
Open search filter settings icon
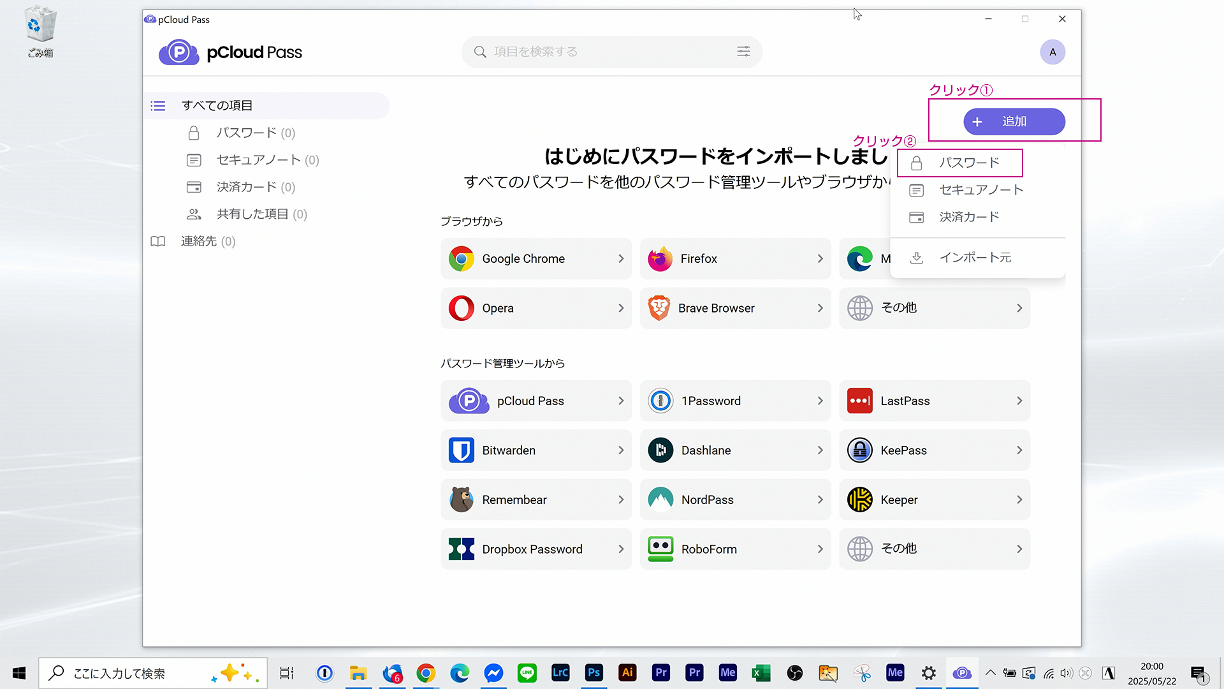pyautogui.click(x=743, y=52)
